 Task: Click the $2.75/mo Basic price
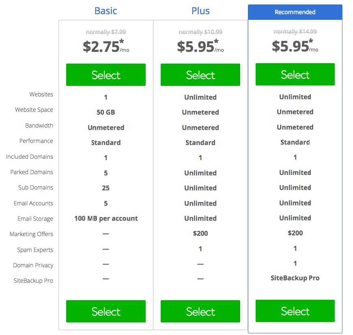tap(106, 46)
